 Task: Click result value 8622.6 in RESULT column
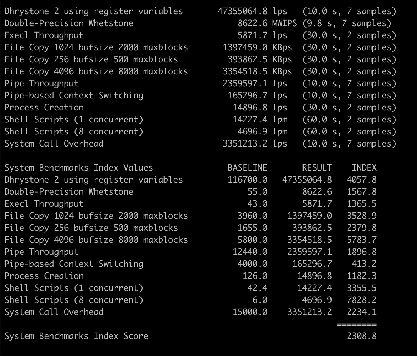point(317,192)
